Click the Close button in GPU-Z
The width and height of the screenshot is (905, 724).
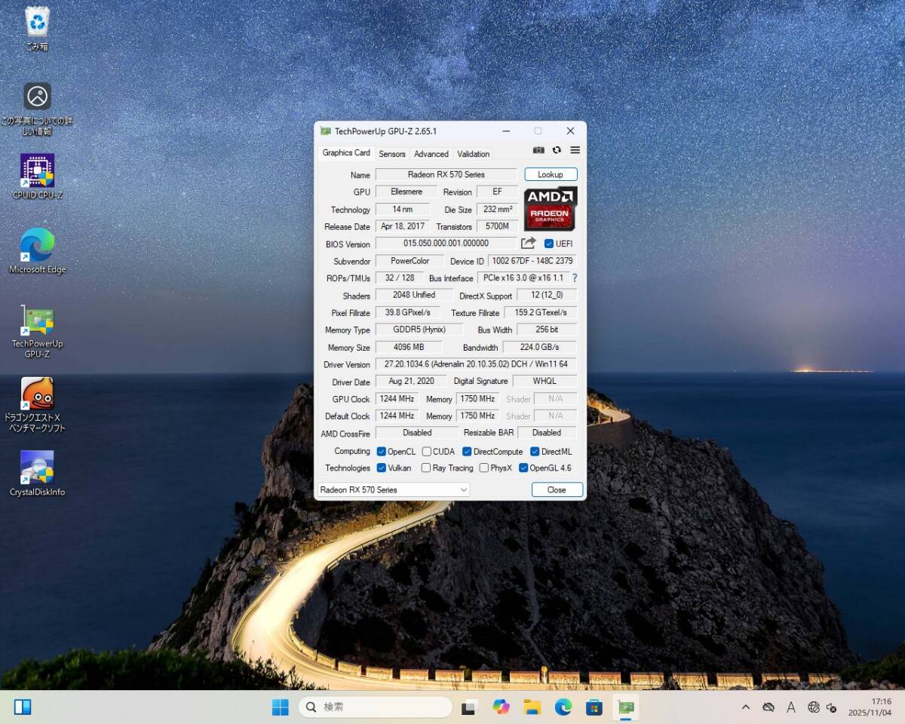(557, 490)
